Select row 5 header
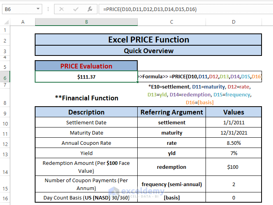273x205 pixels. [5, 67]
